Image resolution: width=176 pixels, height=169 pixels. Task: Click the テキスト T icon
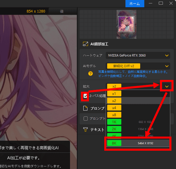[85, 129]
